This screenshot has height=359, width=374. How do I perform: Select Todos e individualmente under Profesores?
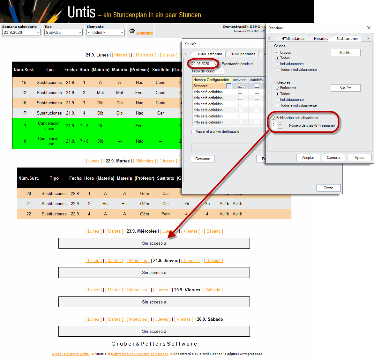click(x=277, y=105)
